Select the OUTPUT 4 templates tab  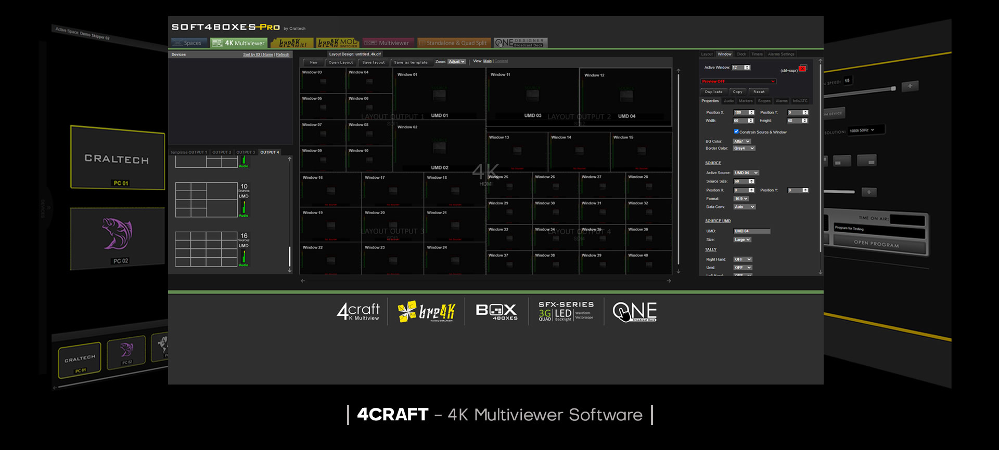point(270,152)
